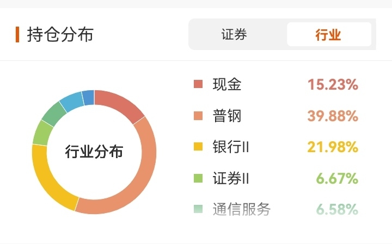Click the red 现金 legend swatch
The width and height of the screenshot is (392, 244).
198,84
